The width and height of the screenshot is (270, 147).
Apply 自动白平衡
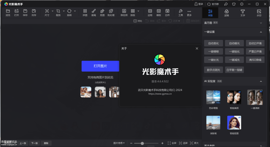(x=255, y=43)
